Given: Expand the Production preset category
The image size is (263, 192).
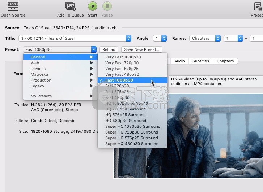Looking at the screenshot, I should click(60, 80).
